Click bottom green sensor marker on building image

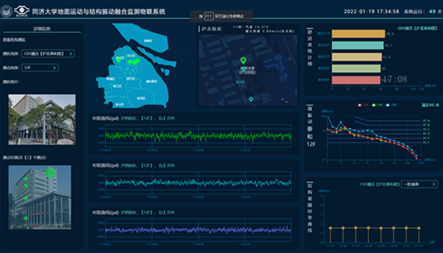26,219
